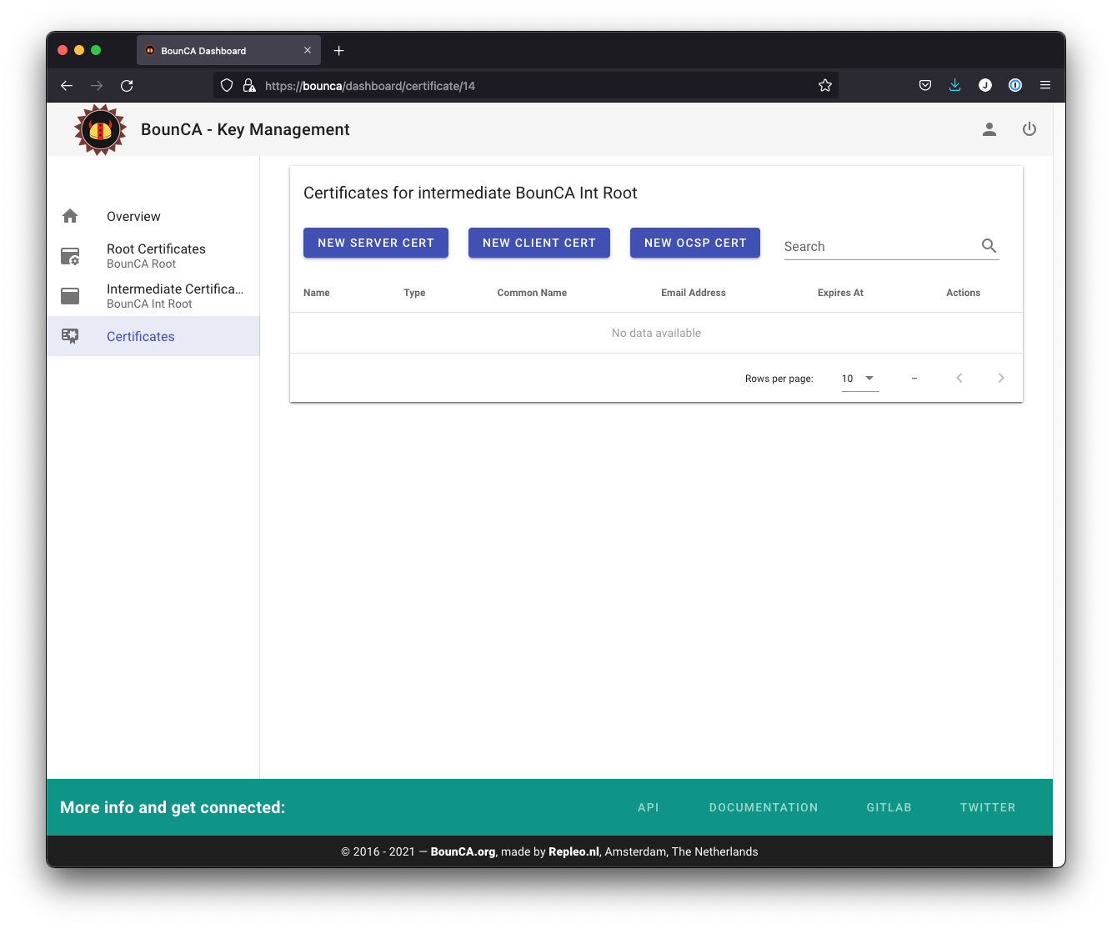Open the user account profile icon

tap(989, 129)
